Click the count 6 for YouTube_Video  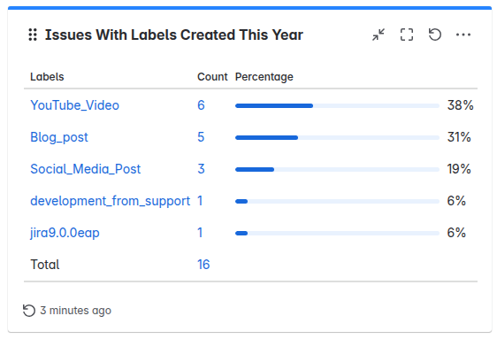click(201, 105)
